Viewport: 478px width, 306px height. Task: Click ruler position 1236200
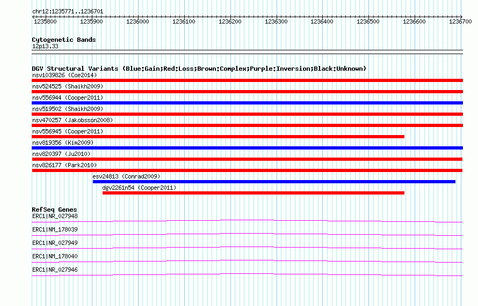230,21
